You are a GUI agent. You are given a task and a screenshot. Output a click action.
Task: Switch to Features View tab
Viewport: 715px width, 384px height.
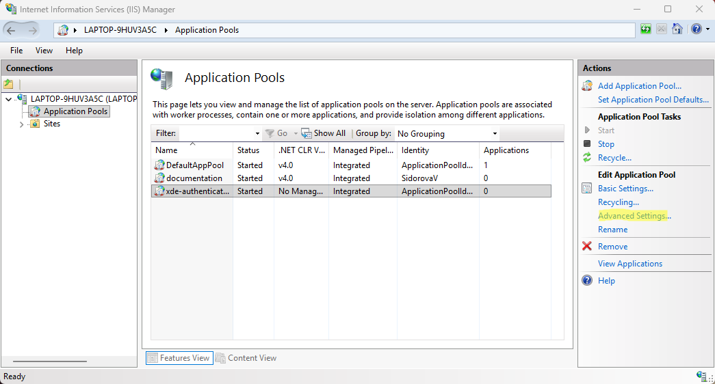tap(179, 358)
